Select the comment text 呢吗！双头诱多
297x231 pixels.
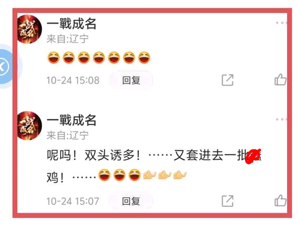(94, 155)
